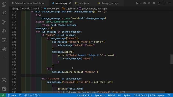Open the Accounts menu
The image size is (173, 97).
(x=4, y=80)
